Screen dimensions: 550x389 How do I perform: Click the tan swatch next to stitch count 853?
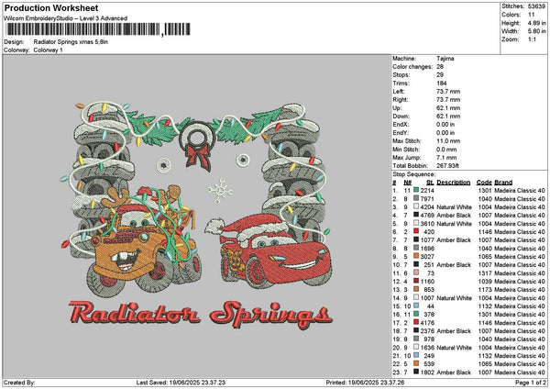pos(416,290)
